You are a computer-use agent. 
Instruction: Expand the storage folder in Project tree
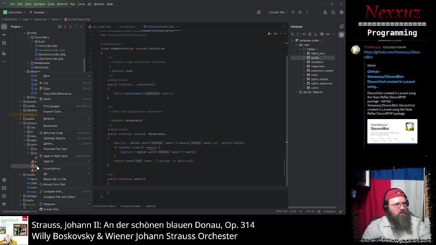20,196
